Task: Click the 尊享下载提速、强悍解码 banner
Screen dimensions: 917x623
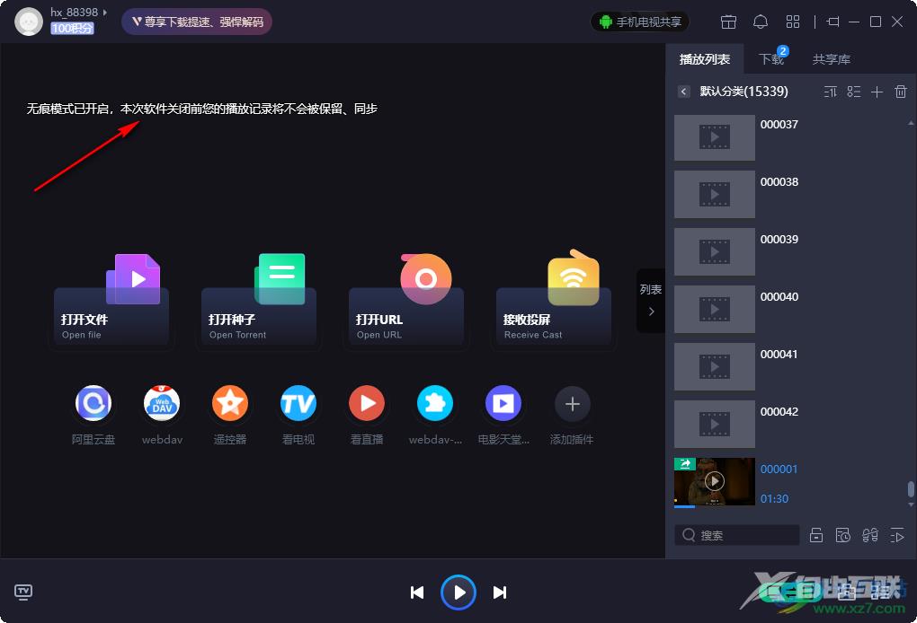Action: coord(197,22)
